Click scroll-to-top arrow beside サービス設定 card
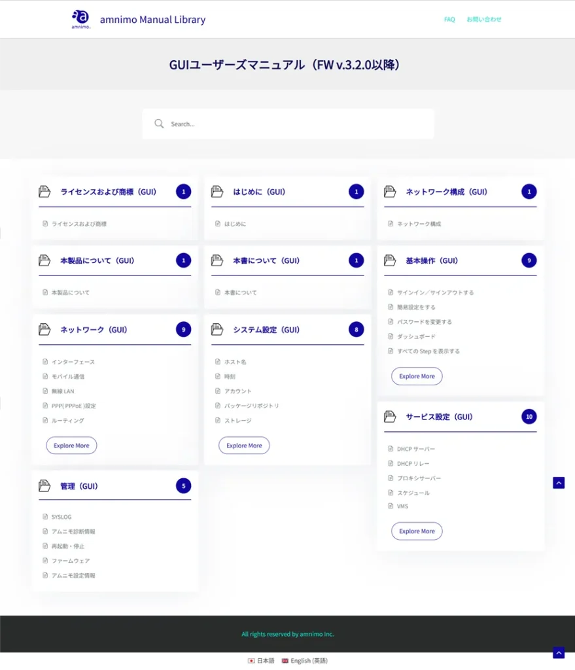Image resolution: width=575 pixels, height=670 pixels. pos(558,483)
